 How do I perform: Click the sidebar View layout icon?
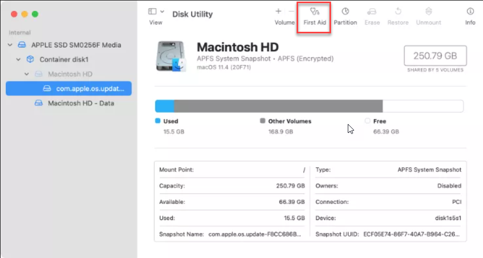pyautogui.click(x=152, y=11)
